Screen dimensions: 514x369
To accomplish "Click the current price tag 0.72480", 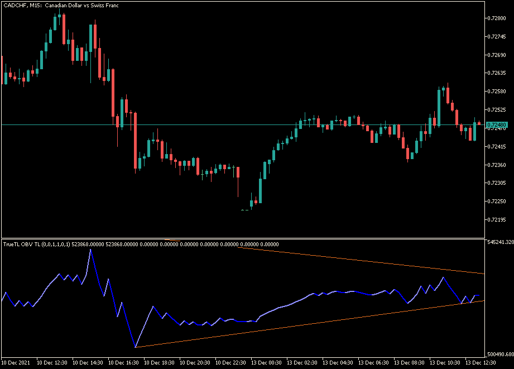I will click(x=497, y=125).
